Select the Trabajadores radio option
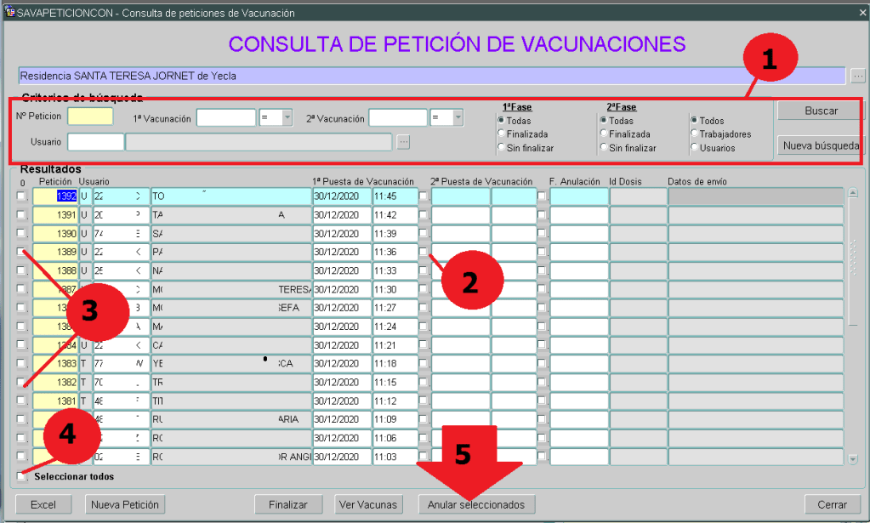 [695, 134]
